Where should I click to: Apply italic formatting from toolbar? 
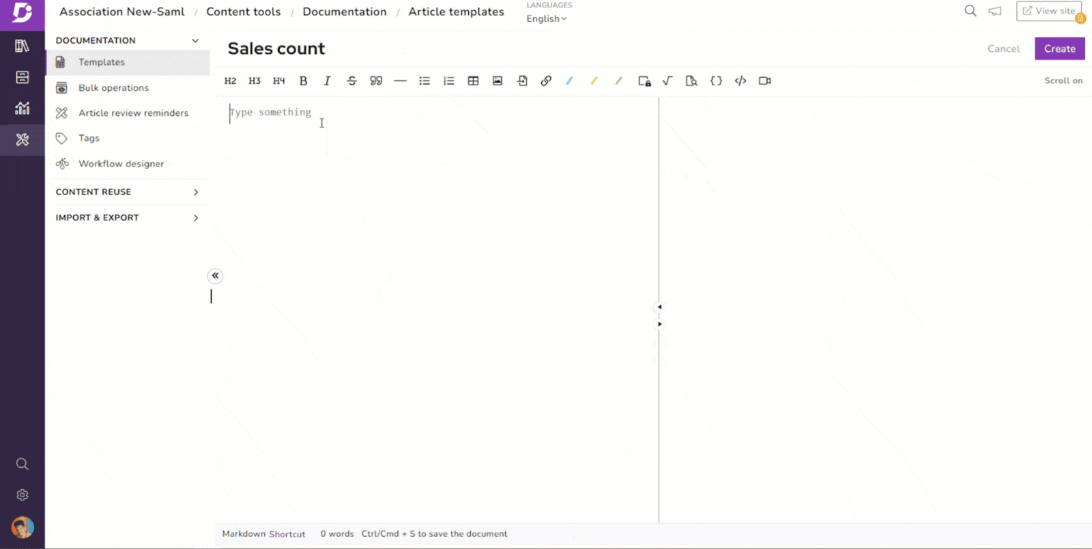tap(327, 80)
